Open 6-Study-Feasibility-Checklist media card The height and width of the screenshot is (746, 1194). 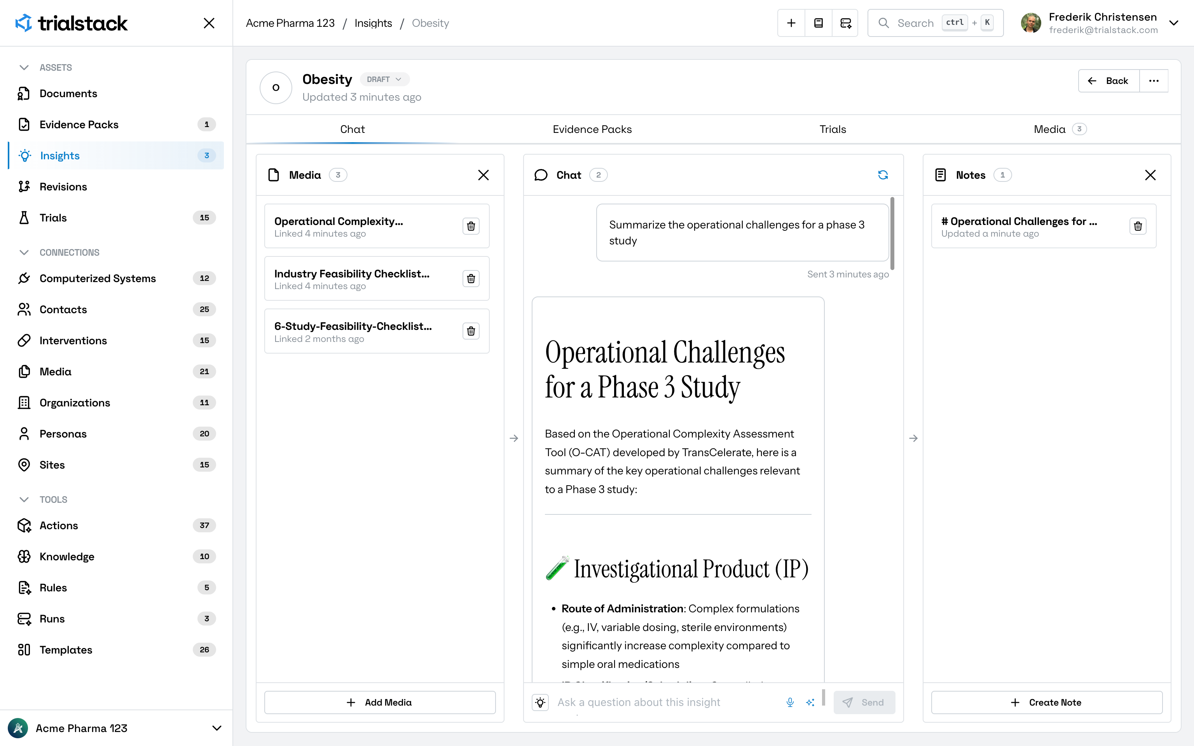(x=377, y=331)
